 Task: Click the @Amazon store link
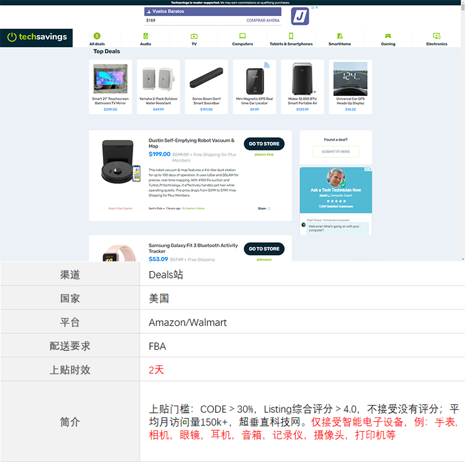264,259
